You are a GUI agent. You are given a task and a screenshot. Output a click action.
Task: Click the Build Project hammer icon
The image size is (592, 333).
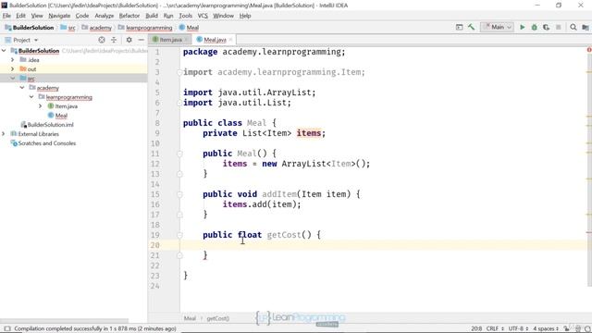pos(471,27)
